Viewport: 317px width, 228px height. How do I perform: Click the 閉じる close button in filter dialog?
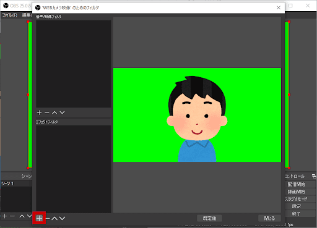(269, 218)
